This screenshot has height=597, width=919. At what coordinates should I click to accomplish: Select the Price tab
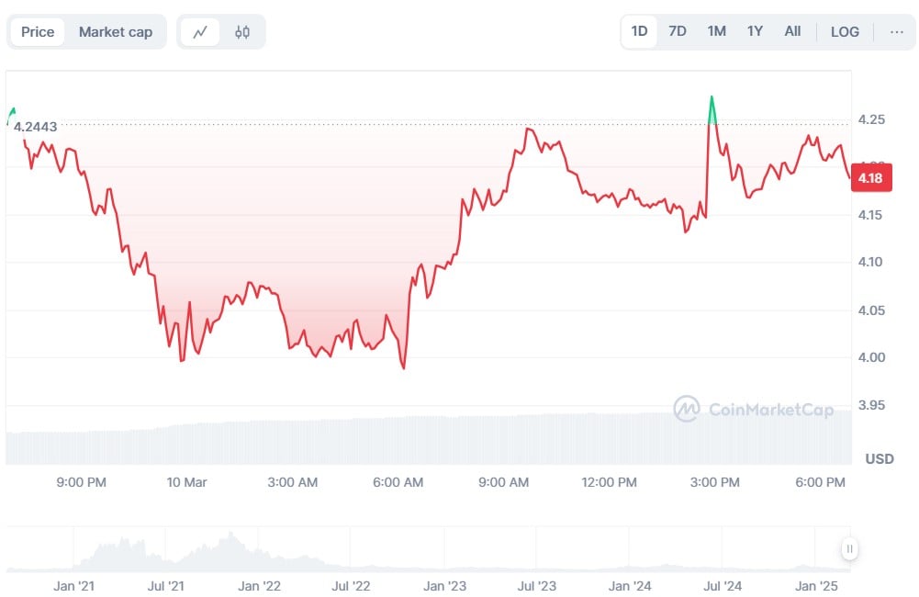pos(38,32)
